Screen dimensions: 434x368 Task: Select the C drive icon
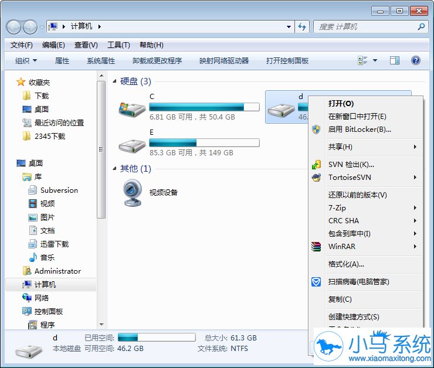tap(132, 110)
